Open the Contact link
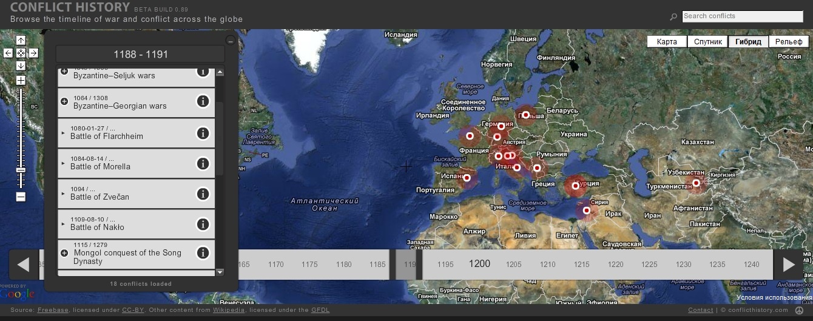Viewport: 813px width, 321px height. click(x=700, y=310)
